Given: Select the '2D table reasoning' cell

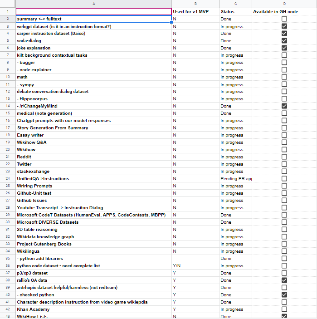Looking at the screenshot, I should coord(93,230).
